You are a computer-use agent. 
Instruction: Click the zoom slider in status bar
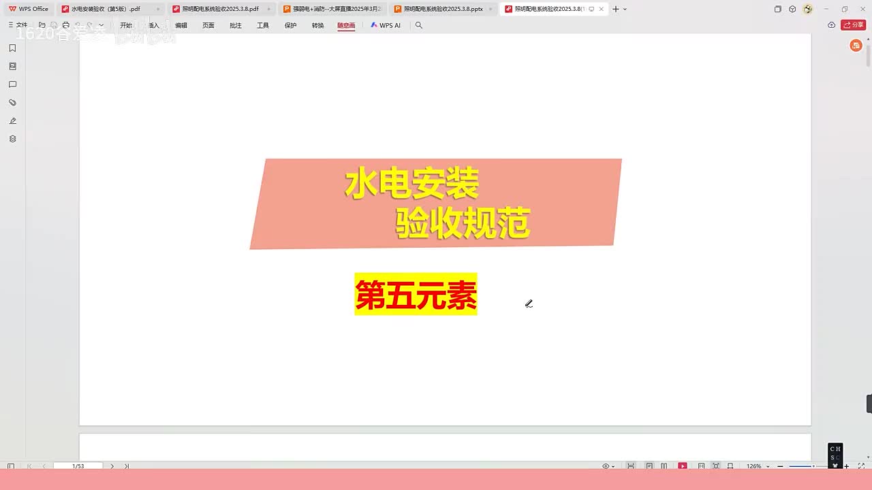pos(813,466)
